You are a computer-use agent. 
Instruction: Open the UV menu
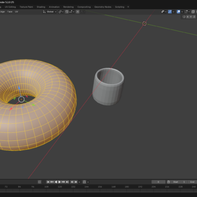17,12
